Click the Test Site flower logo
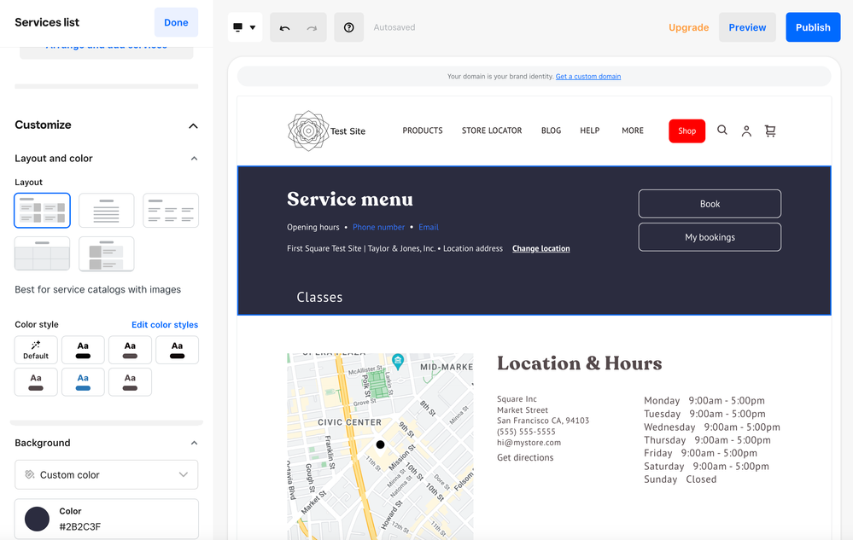 307,131
